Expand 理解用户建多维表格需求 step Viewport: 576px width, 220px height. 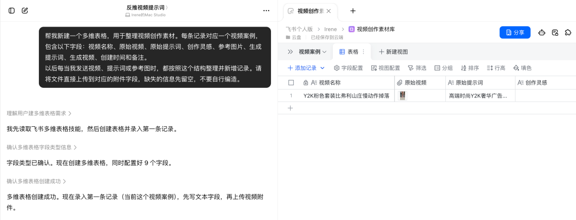pyautogui.click(x=39, y=113)
